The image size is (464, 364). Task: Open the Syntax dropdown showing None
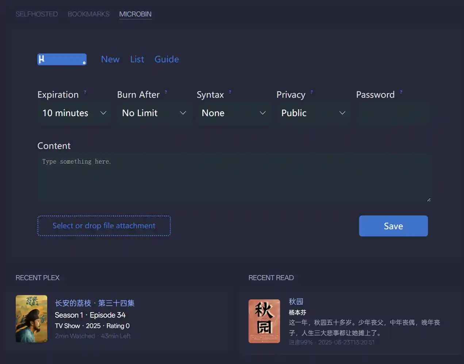[233, 113]
